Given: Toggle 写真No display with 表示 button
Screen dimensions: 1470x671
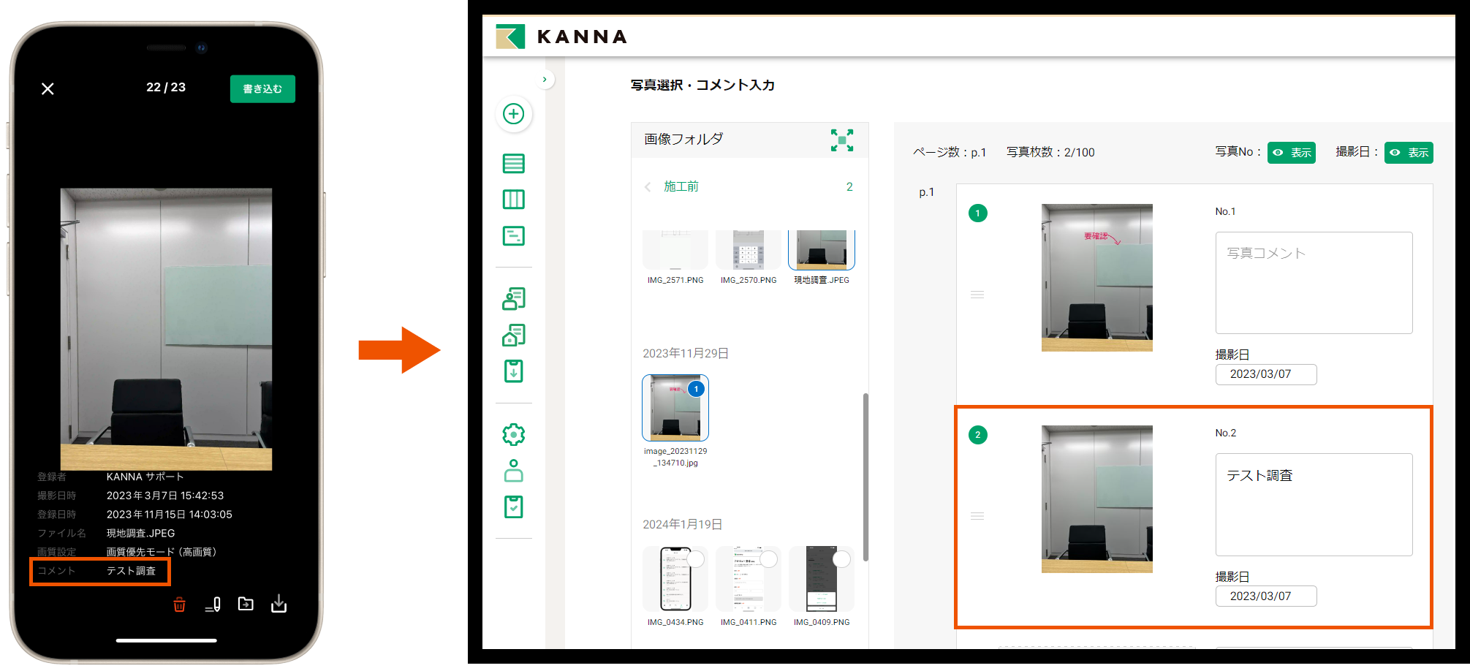Looking at the screenshot, I should 1291,153.
